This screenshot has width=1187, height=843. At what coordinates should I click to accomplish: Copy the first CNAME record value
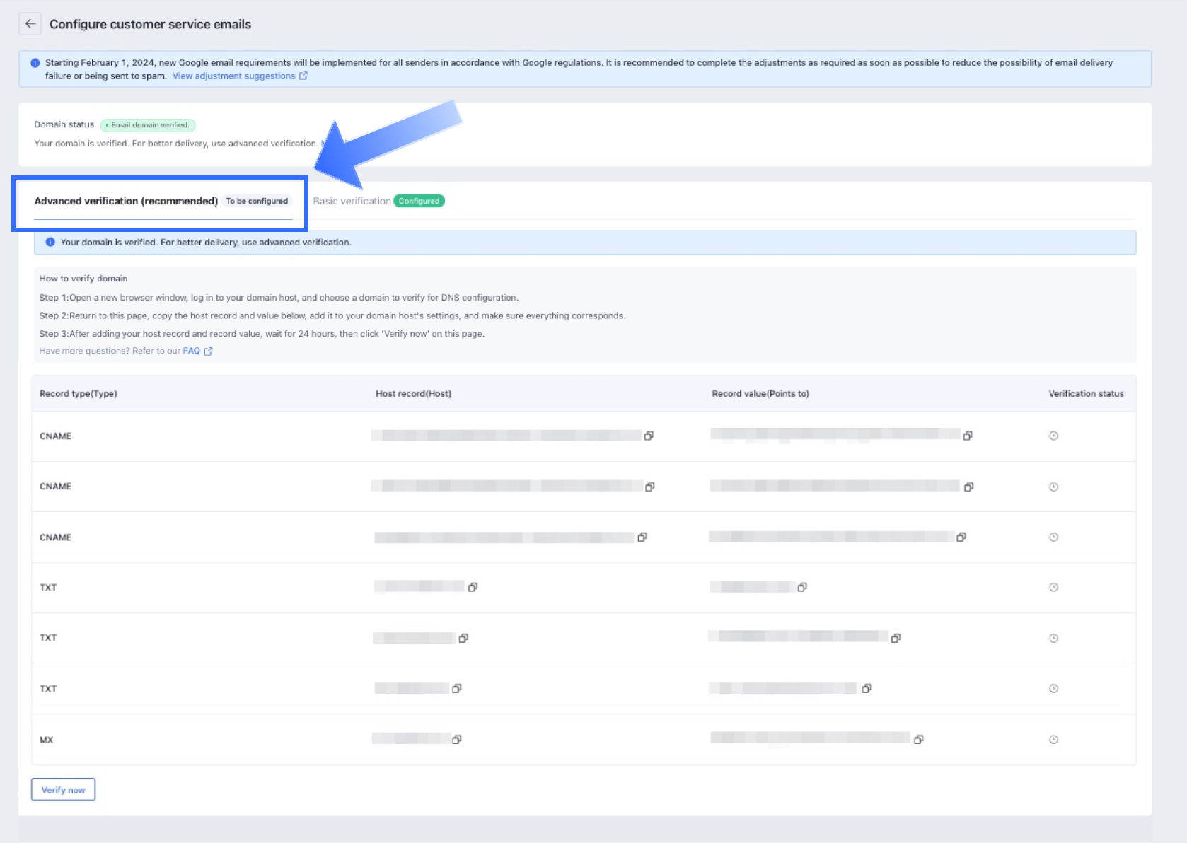(x=968, y=436)
